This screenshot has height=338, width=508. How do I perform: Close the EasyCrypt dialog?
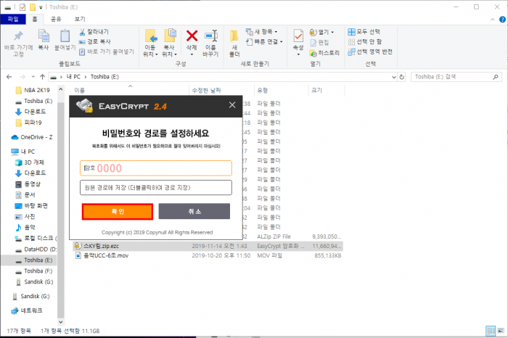coord(232,105)
